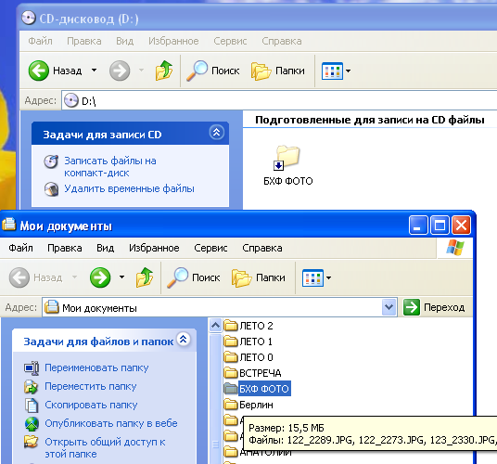Click rename icon beside Переименовать папку
The image size is (497, 464).
32,367
